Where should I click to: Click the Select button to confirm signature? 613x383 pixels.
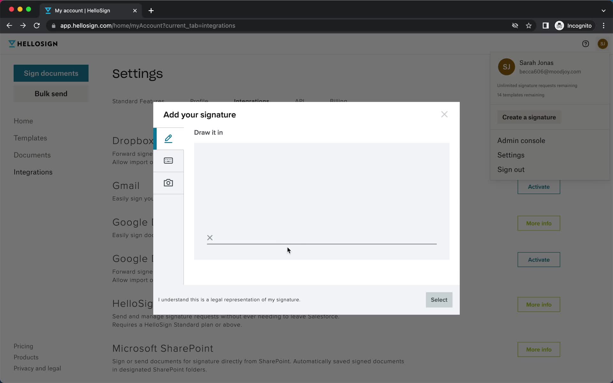pyautogui.click(x=439, y=300)
